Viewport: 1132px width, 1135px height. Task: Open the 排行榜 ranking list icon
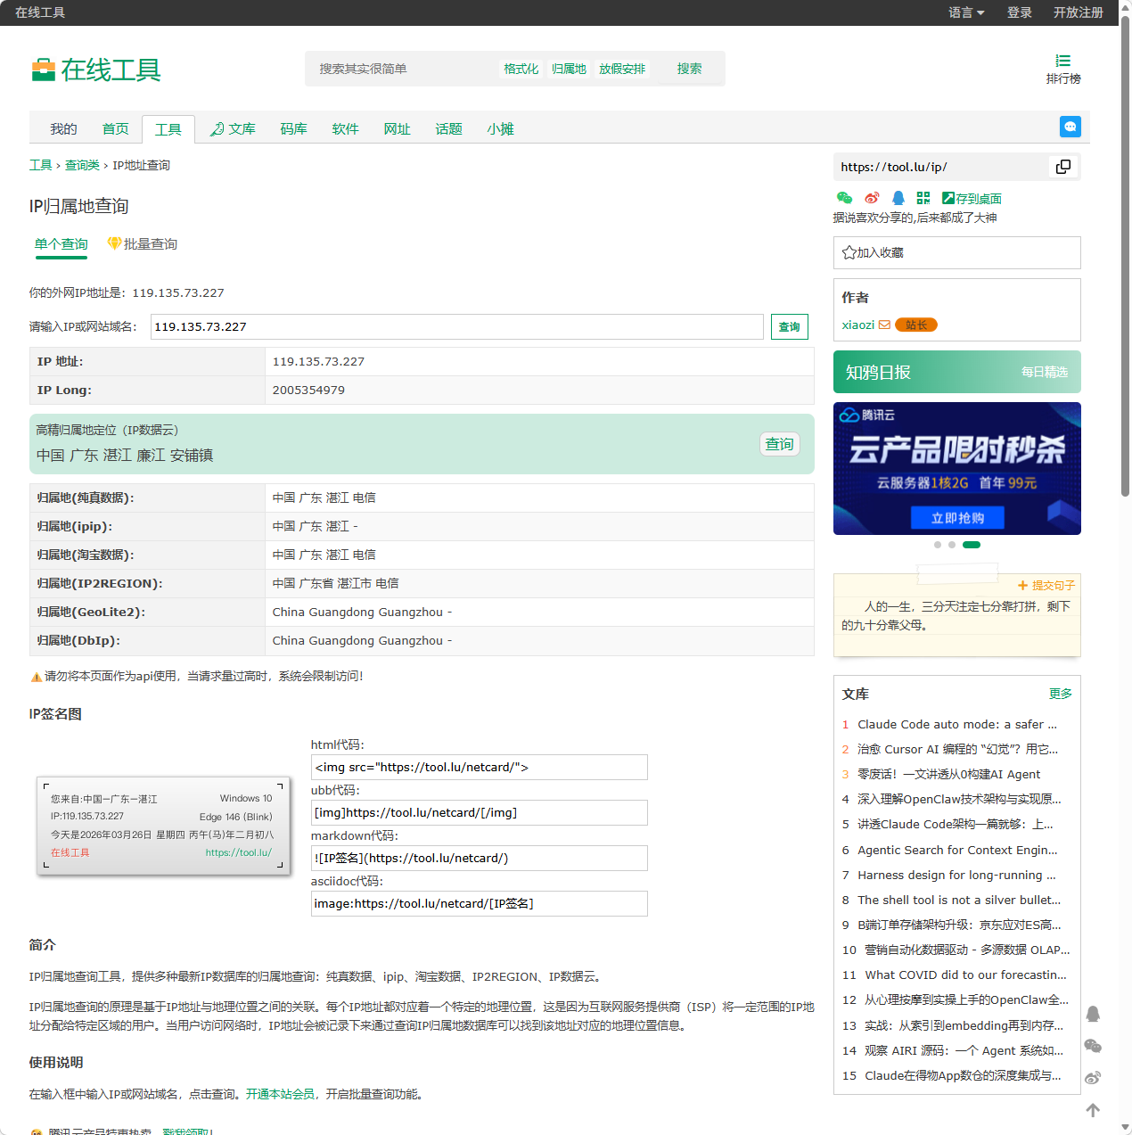coord(1062,69)
